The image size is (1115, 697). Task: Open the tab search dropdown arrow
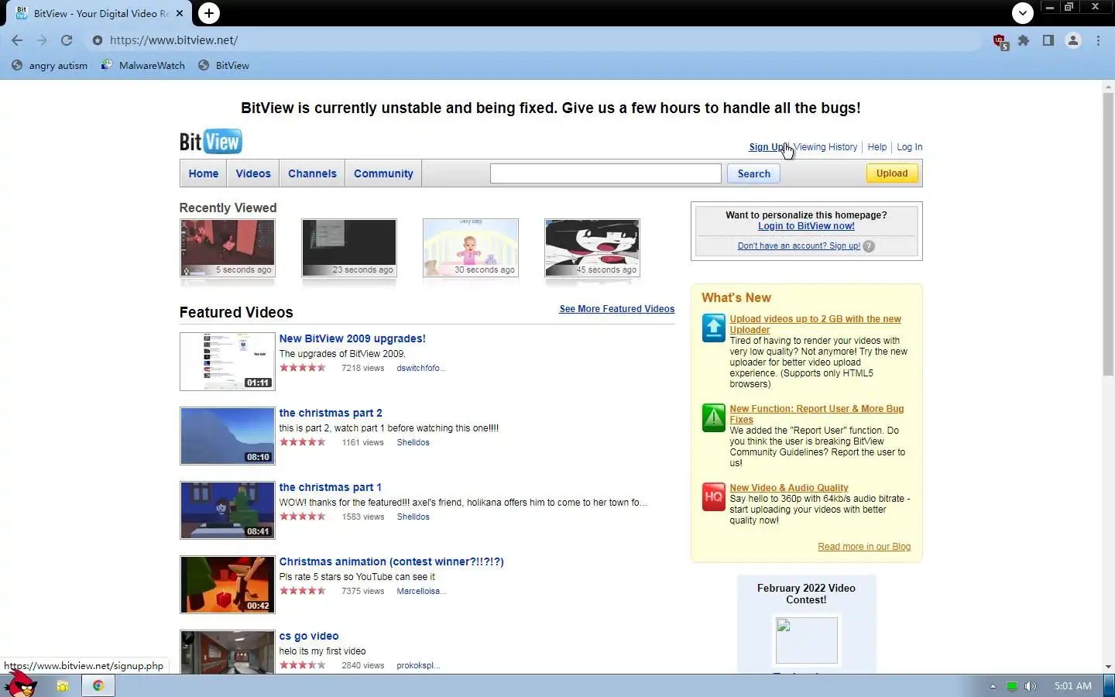point(1023,12)
